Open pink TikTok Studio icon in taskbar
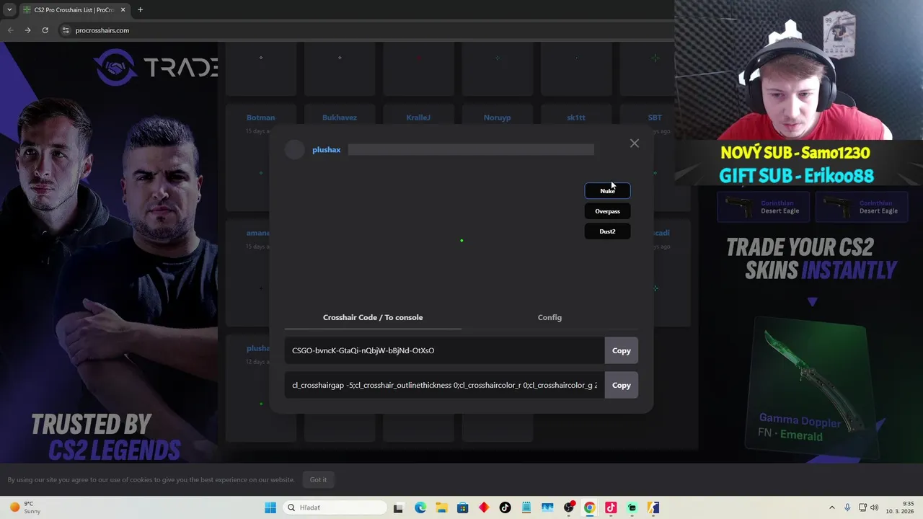Image resolution: width=923 pixels, height=519 pixels. (611, 507)
